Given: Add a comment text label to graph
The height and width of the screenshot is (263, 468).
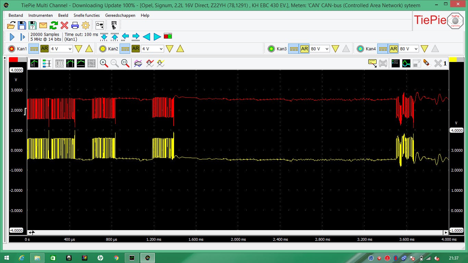Looking at the screenshot, I should [x=372, y=63].
